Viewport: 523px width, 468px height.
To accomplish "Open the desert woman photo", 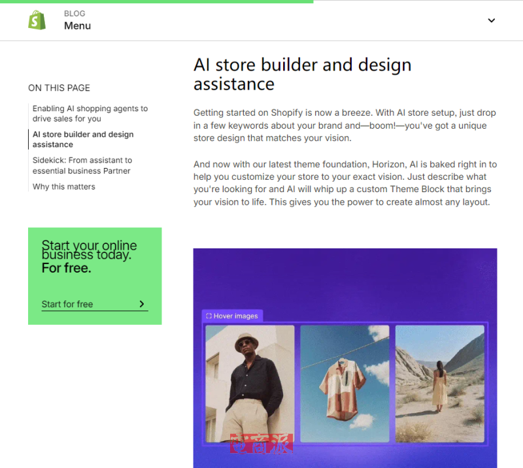I will 439,384.
